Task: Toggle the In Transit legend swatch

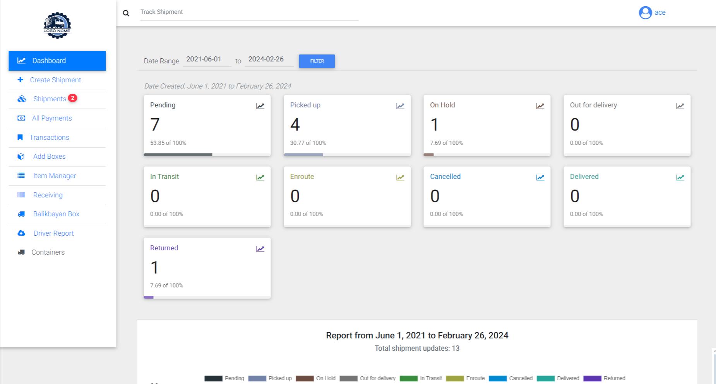Action: (409, 379)
